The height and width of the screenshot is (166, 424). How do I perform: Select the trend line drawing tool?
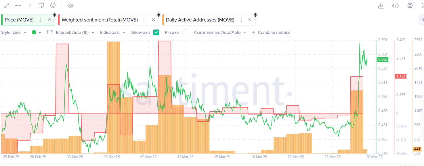pyautogui.click(x=7, y=5)
